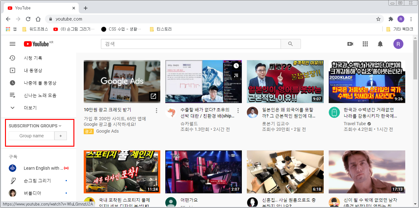Click the 나중에 볼 동영상 clock icon
Image resolution: width=419 pixels, height=208 pixels.
[x=12, y=83]
